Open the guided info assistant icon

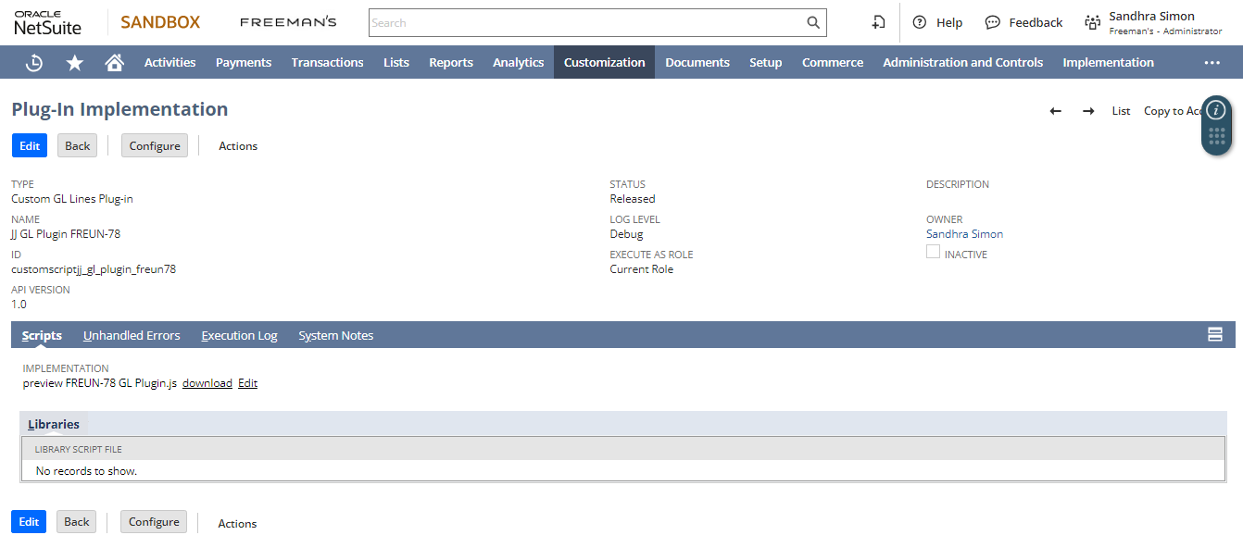(x=1217, y=110)
